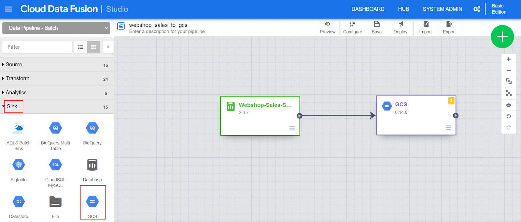The image size is (521, 222).
Task: Click the pipeline type icon beside name
Action: (x=121, y=26)
